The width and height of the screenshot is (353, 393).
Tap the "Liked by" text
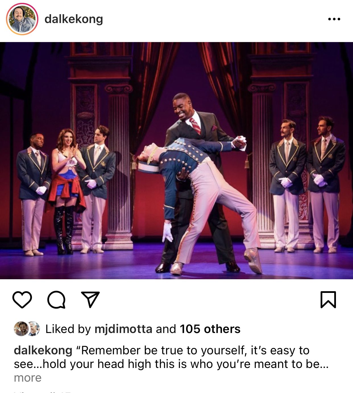pyautogui.click(x=68, y=329)
